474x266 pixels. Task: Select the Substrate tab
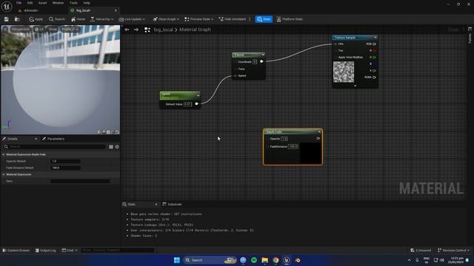(172, 204)
